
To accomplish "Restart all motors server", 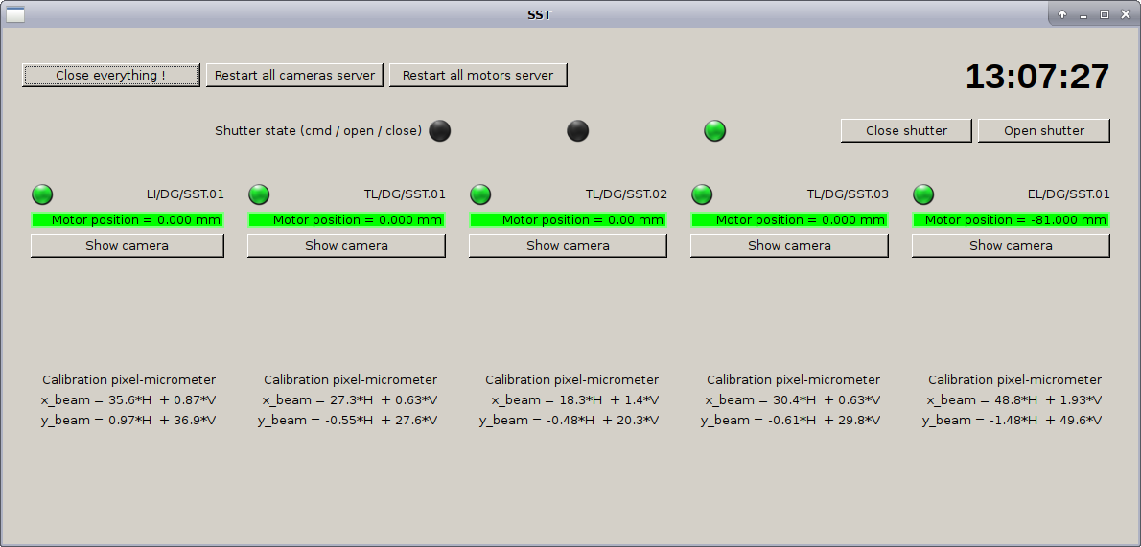I will 477,75.
